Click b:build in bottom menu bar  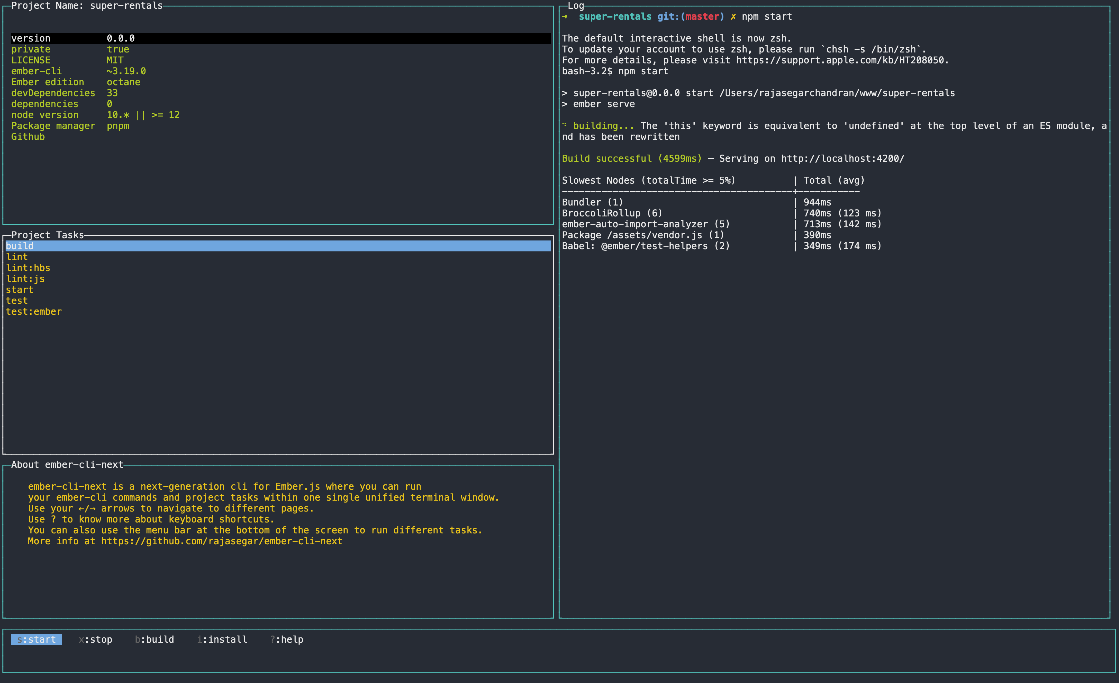(x=155, y=639)
